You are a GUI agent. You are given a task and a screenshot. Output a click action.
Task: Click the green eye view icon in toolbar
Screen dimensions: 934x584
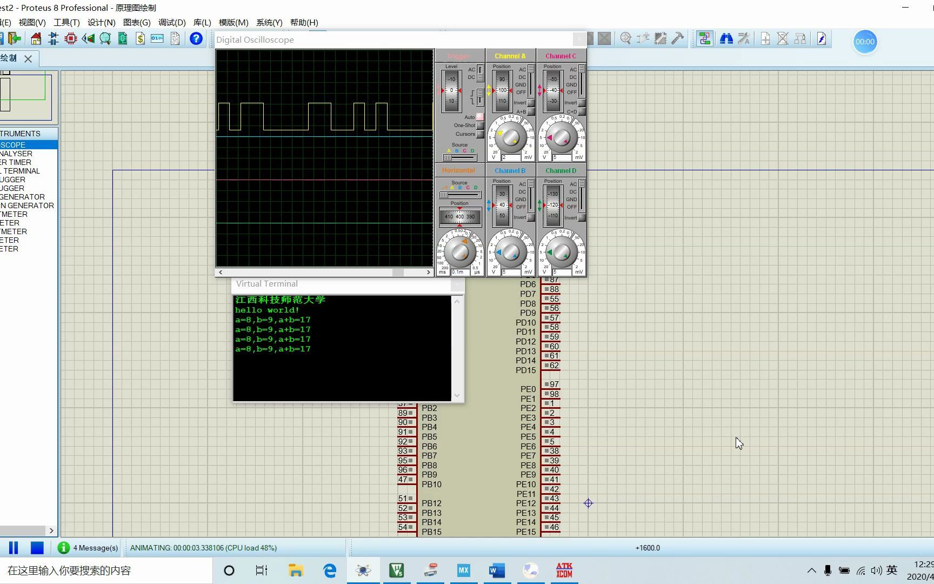click(88, 38)
